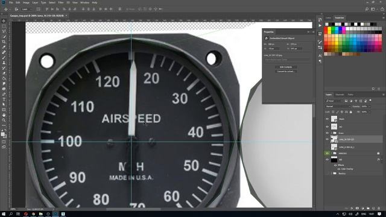The height and width of the screenshot is (217, 386).
Task: Switch to the Color tab beside Swatches
Action: (x=328, y=18)
